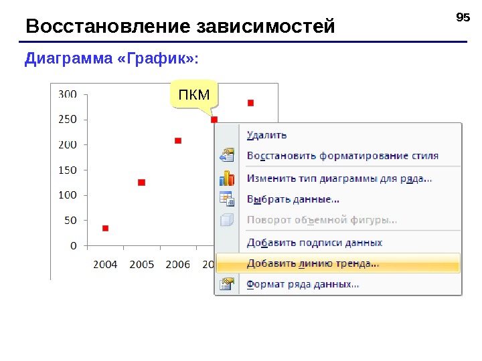Image resolution: width=482 pixels, height=361 pixels.
Task: Click the 200 value axis label
Action: pyautogui.click(x=68, y=144)
